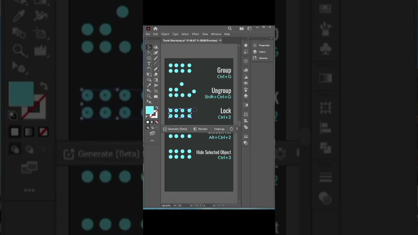Open the Color panel icon in dock
The image size is (418, 235).
click(x=246, y=70)
